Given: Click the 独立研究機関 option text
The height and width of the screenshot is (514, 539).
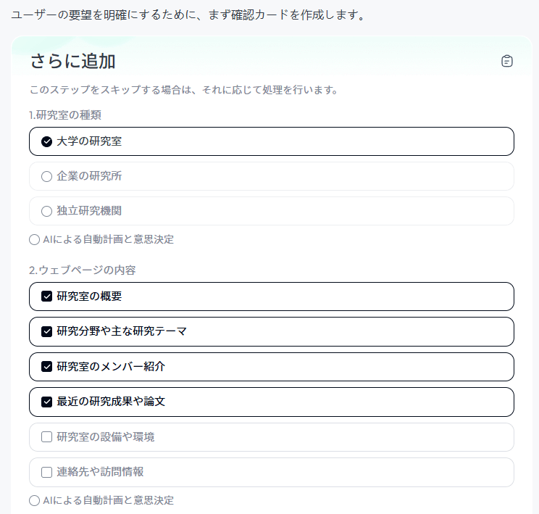Looking at the screenshot, I should [x=89, y=211].
